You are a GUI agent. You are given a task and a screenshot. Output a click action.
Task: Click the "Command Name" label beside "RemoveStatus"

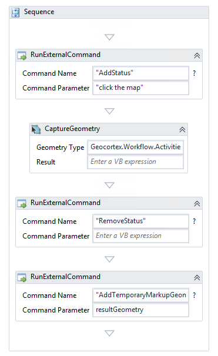[49, 221]
